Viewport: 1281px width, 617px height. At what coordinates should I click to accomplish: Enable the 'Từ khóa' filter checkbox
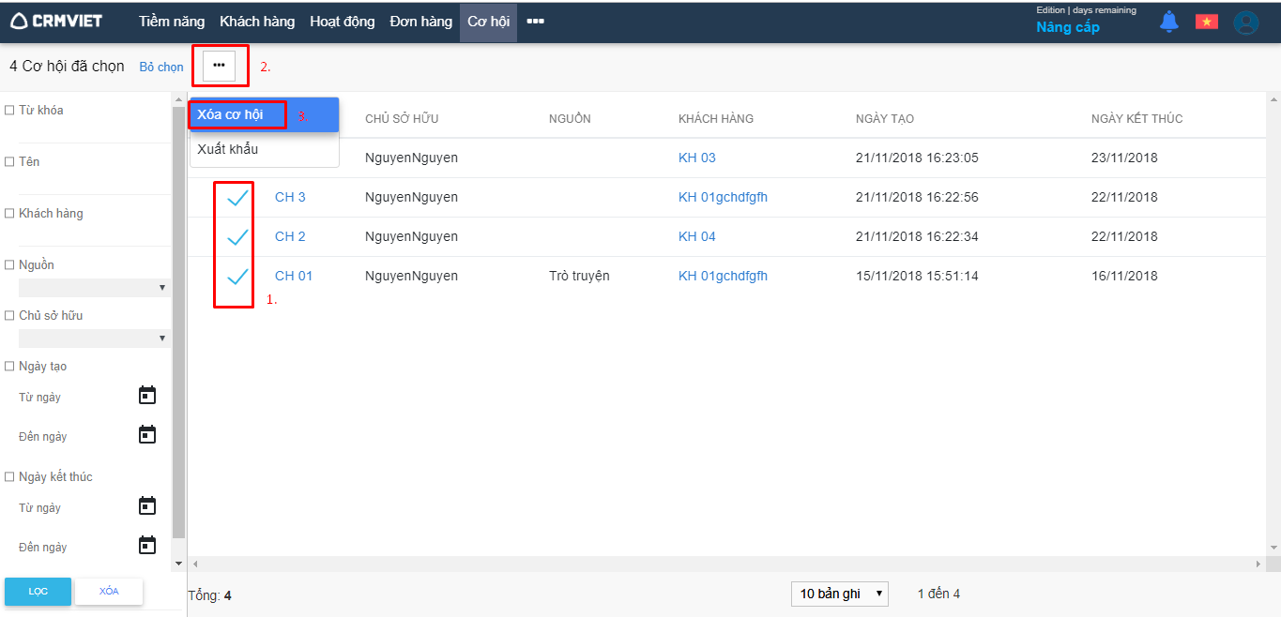(x=9, y=111)
